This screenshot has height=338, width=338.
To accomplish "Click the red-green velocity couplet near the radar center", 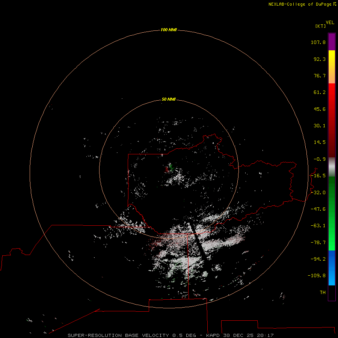I will click(x=169, y=168).
